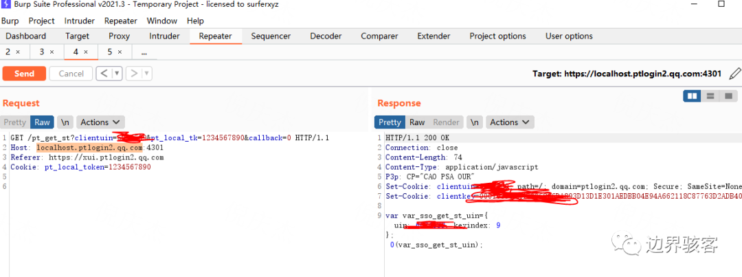Click the Burp Suite lightning logo icon
The image size is (742, 277).
pos(5,5)
